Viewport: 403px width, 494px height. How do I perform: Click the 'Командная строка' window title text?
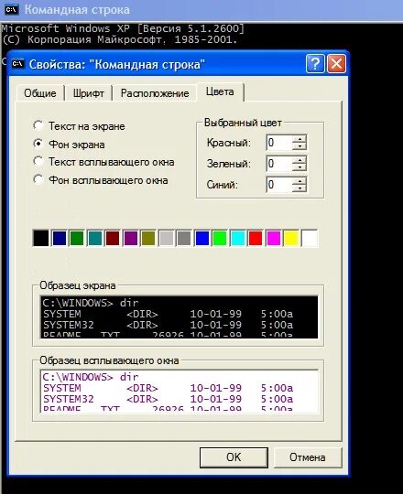77,10
